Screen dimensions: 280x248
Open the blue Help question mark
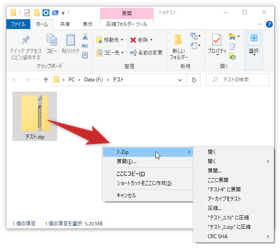269,24
